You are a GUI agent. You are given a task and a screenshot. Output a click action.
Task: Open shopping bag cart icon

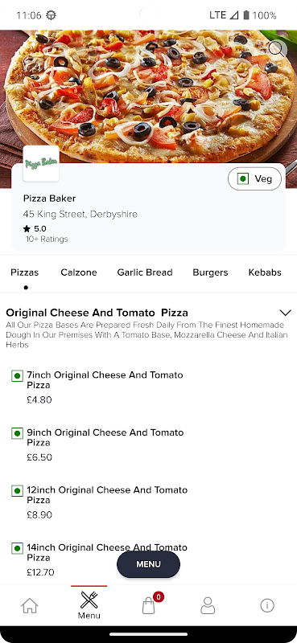pyautogui.click(x=149, y=605)
